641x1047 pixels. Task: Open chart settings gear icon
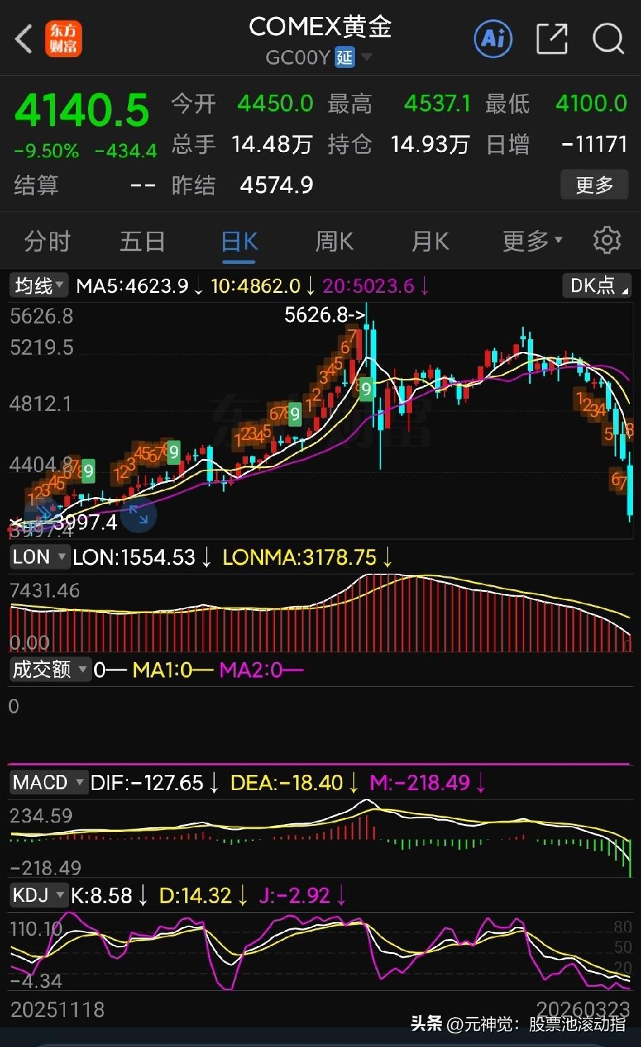606,240
